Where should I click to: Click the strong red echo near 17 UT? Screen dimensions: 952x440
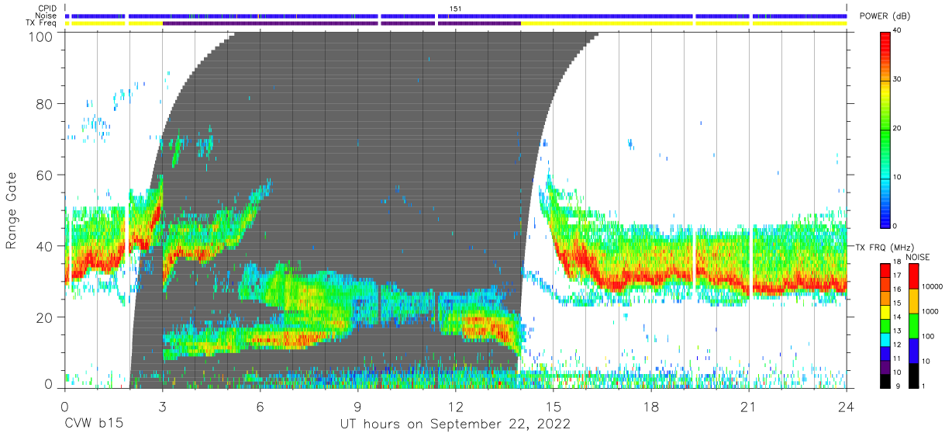(618, 283)
